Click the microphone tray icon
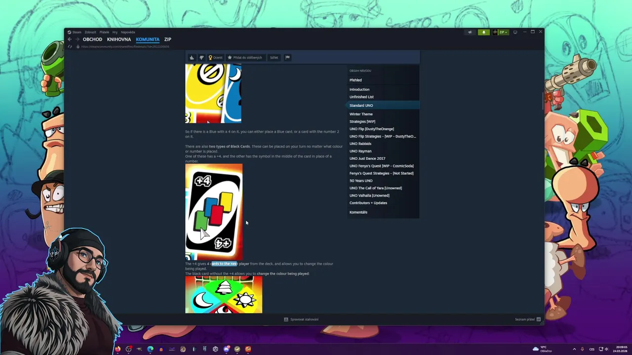Screen dimensions: 632x355 pyautogui.click(x=582, y=349)
